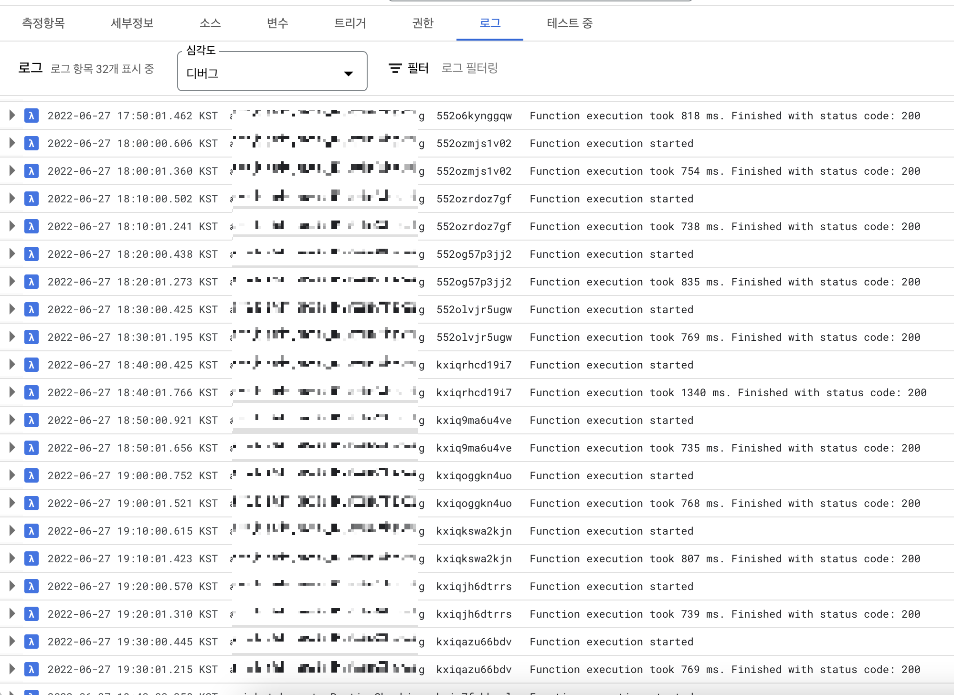The width and height of the screenshot is (954, 695).
Task: Click execution ID 552ozmjs1v02 in started row
Action: (474, 143)
